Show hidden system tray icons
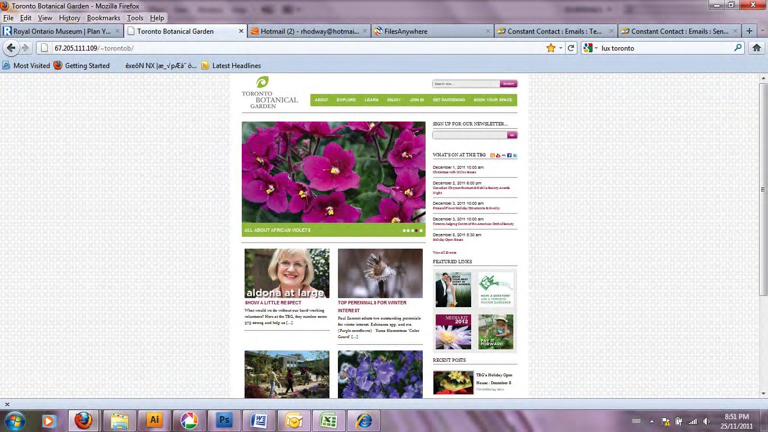768x432 pixels. (652, 421)
